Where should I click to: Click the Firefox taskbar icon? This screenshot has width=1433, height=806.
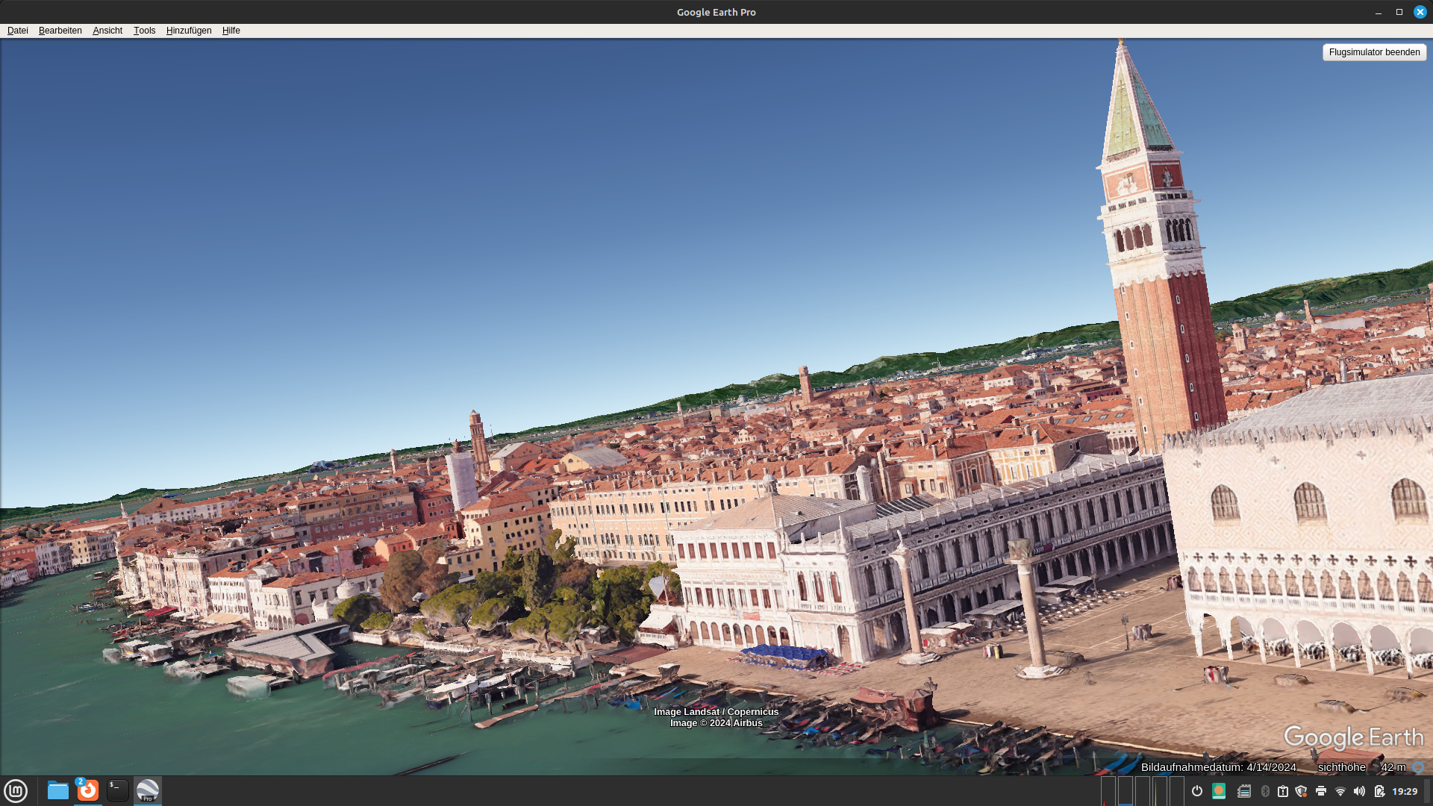pos(88,790)
